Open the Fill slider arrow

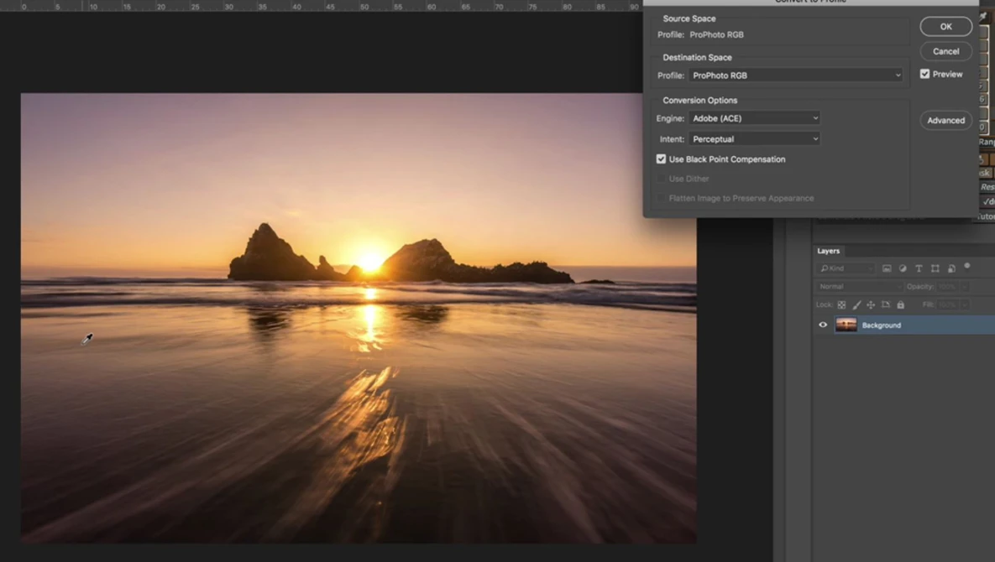[964, 304]
